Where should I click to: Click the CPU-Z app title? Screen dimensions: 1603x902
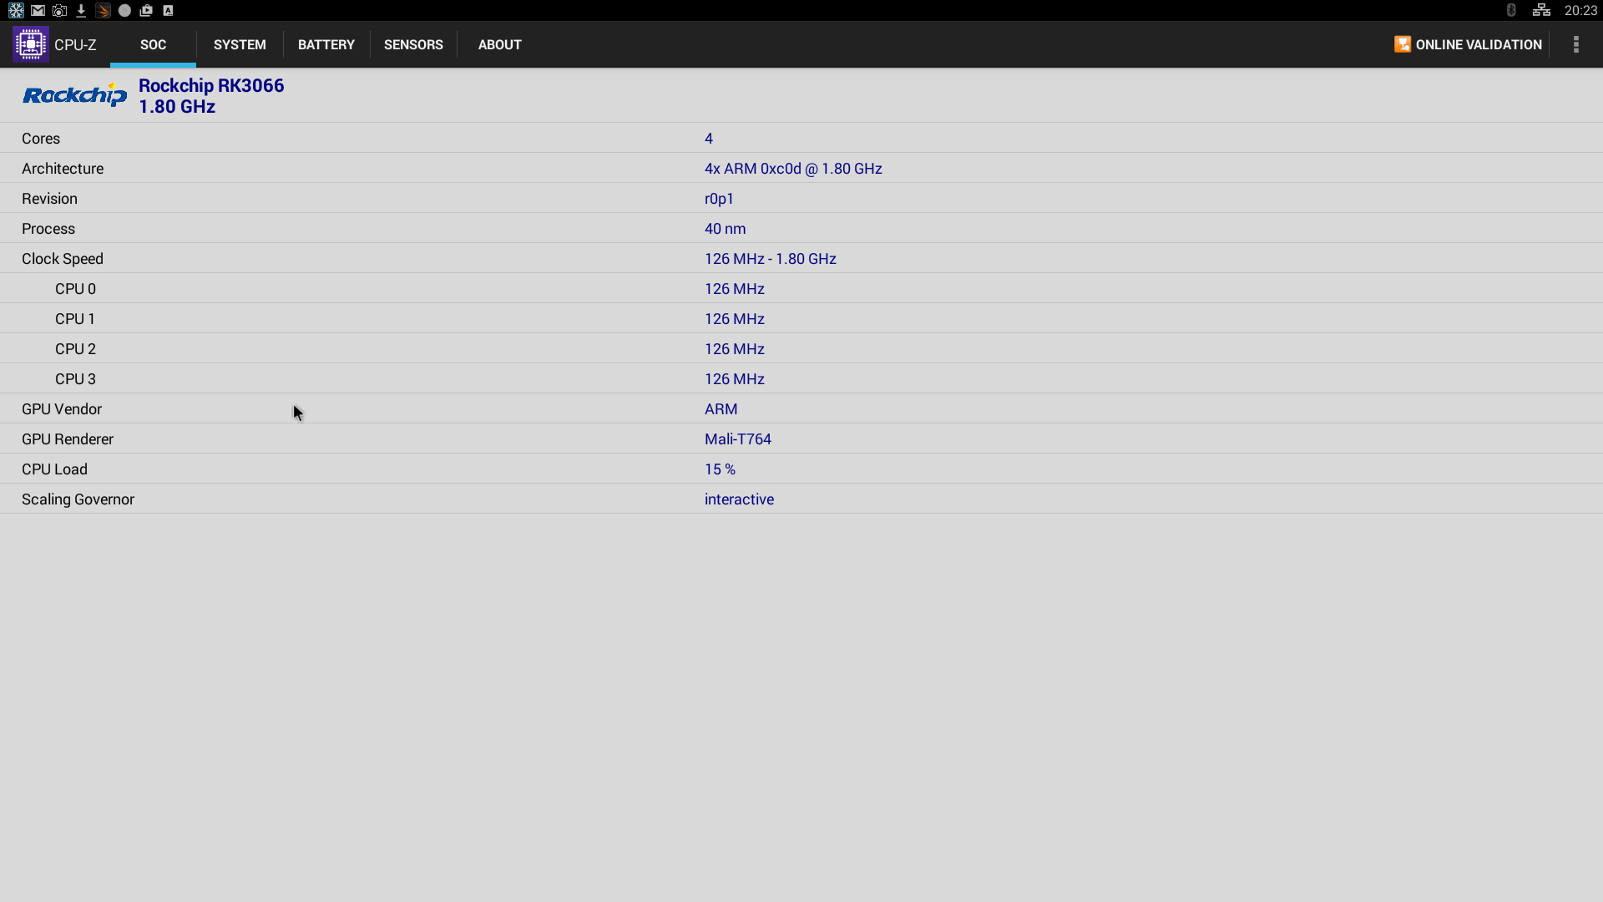click(x=75, y=44)
